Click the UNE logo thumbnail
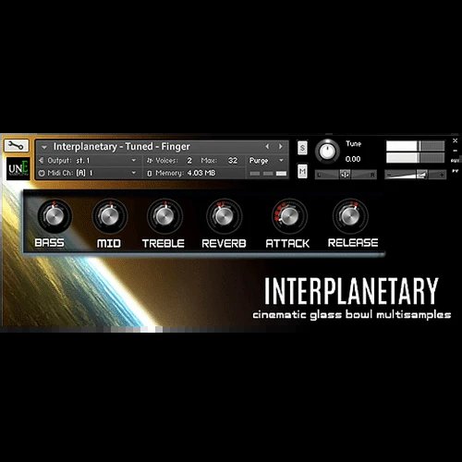The height and width of the screenshot is (462, 462). 18,169
